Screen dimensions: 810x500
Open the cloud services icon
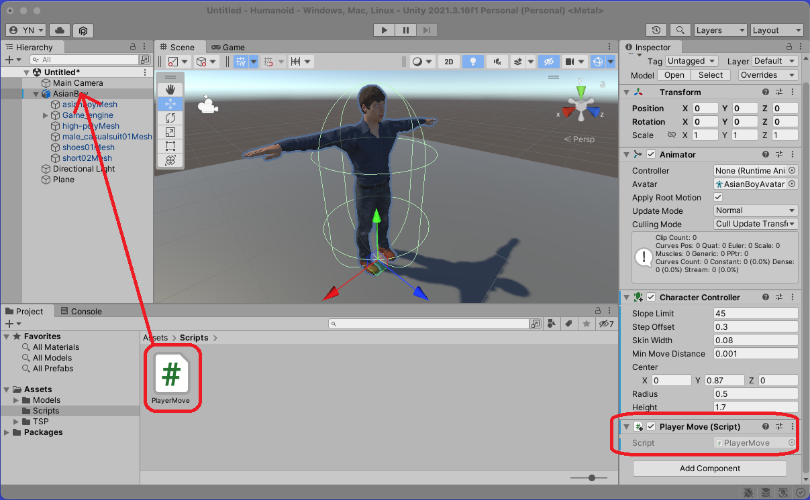pyautogui.click(x=60, y=30)
